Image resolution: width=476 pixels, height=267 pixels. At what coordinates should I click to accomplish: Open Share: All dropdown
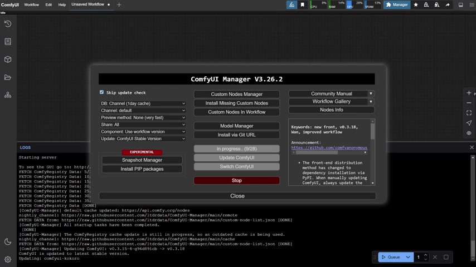pos(143,125)
